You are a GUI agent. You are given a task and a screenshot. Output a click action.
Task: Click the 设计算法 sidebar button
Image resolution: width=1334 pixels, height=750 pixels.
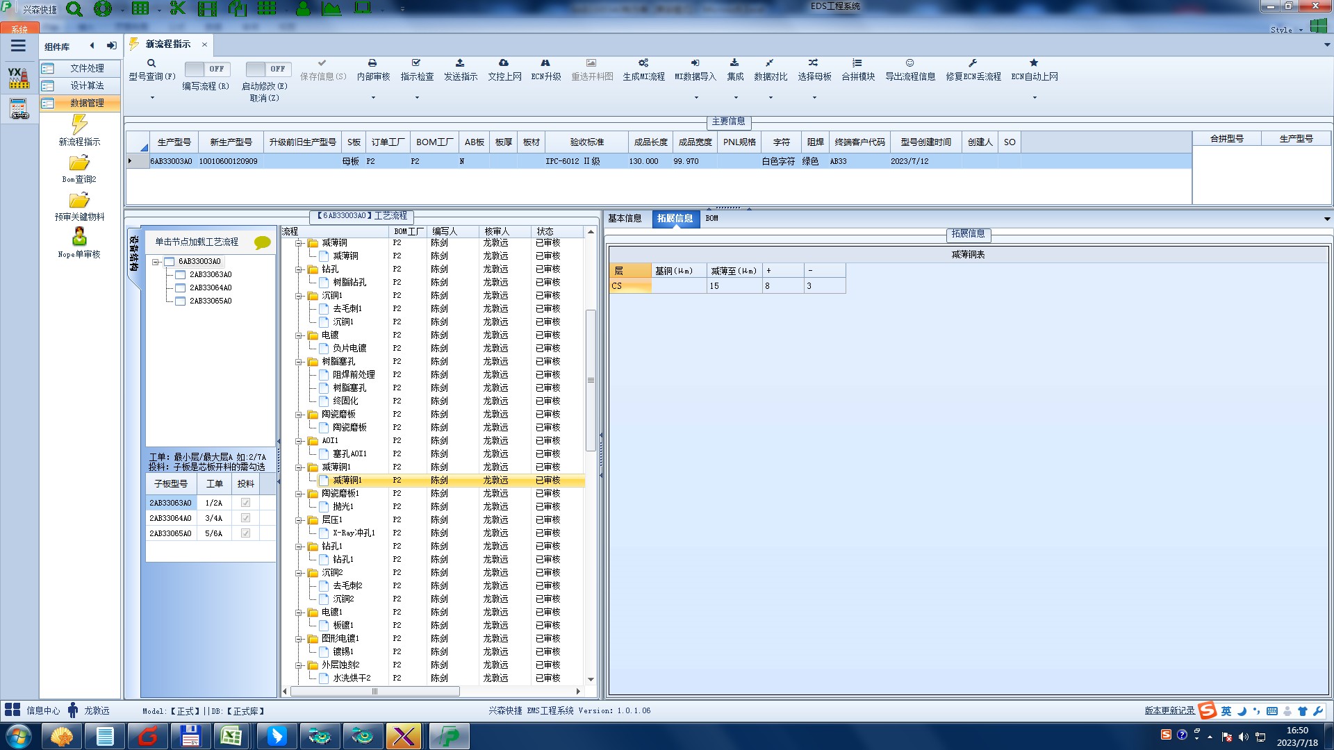(x=86, y=85)
